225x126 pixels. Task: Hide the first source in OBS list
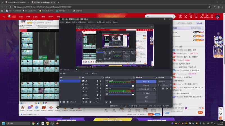(97, 81)
